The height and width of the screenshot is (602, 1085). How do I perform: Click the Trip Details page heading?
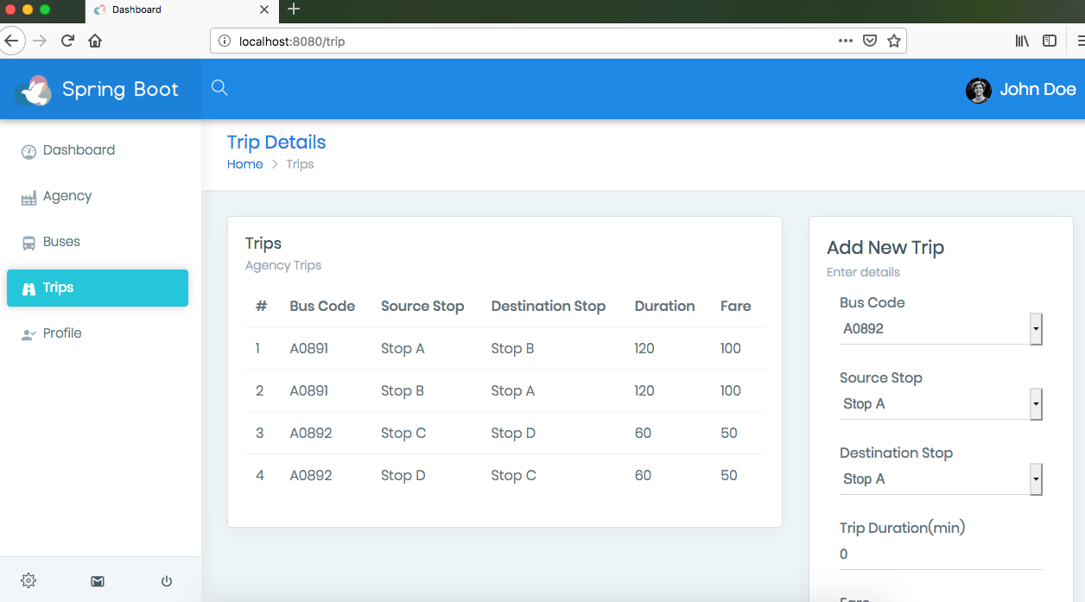276,143
